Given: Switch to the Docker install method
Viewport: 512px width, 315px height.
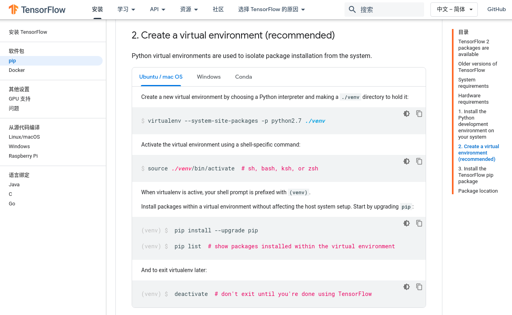Looking at the screenshot, I should (17, 70).
